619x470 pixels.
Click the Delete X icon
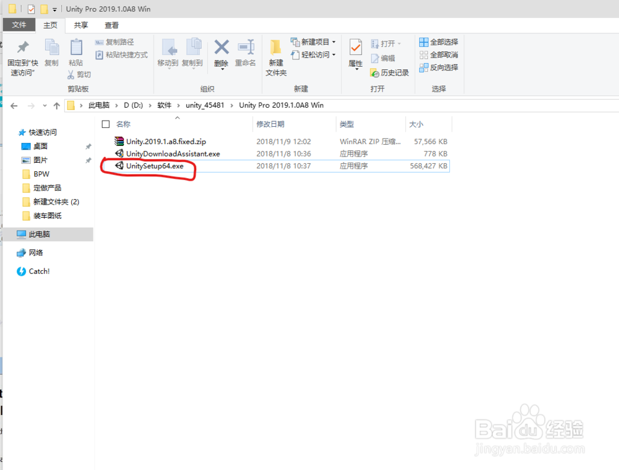tap(222, 48)
